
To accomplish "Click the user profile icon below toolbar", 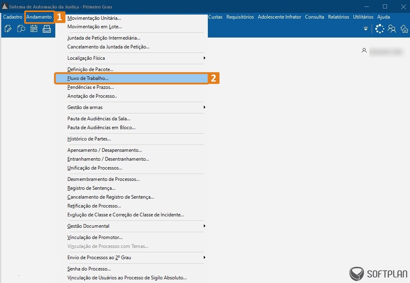I will [x=364, y=50].
